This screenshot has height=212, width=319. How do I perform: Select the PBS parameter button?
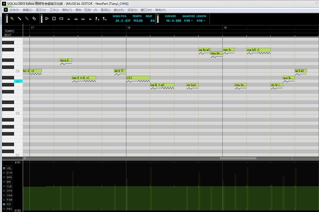[9, 208]
